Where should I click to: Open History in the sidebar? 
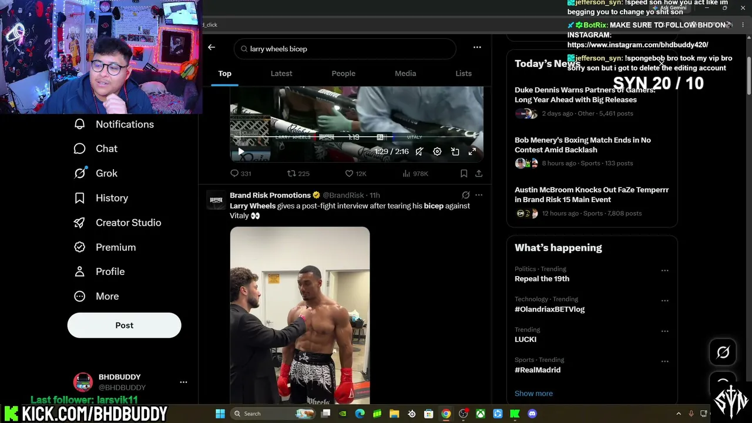coord(100,198)
